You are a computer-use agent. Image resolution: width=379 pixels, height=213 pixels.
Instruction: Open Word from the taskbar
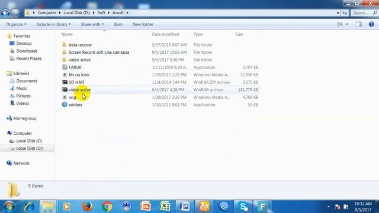point(185,206)
